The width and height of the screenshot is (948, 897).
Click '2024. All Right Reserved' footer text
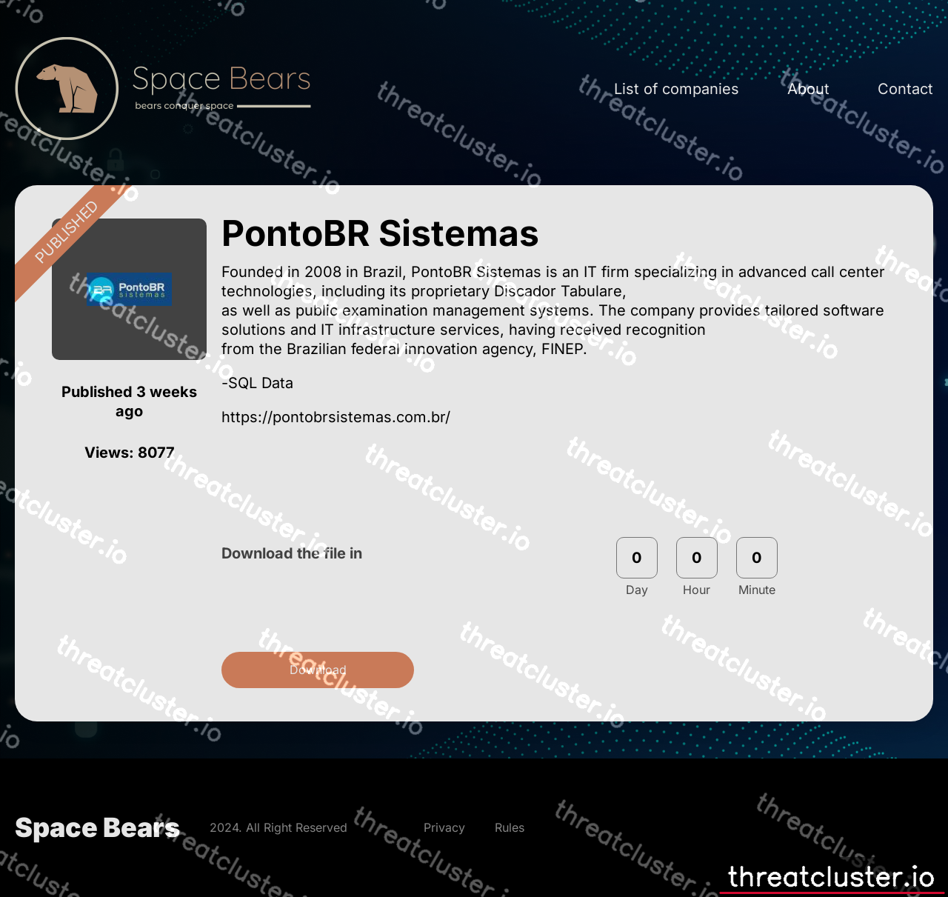point(278,827)
